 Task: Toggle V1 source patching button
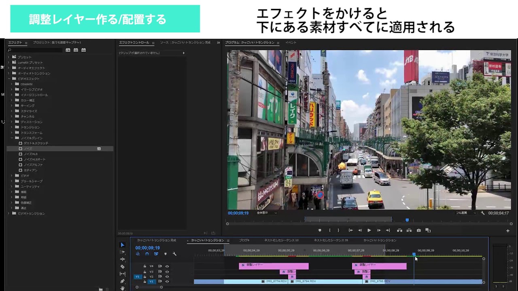pos(137,277)
